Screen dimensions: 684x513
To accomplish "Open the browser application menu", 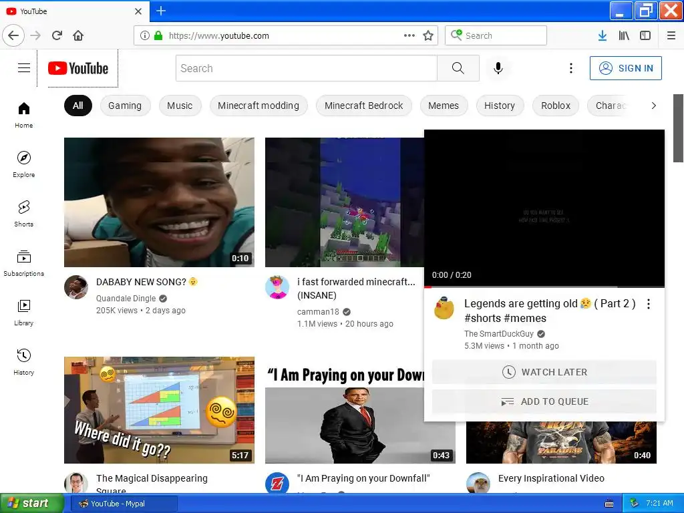I will click(x=671, y=35).
